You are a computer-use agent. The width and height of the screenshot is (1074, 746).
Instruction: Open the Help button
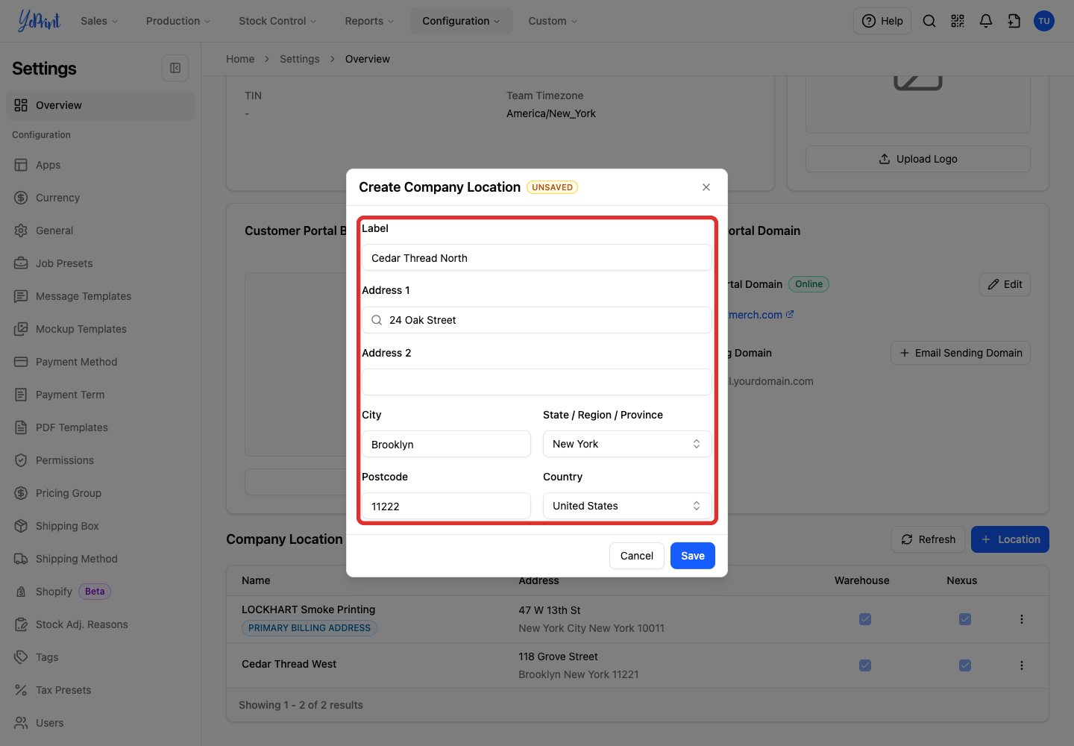pyautogui.click(x=882, y=21)
